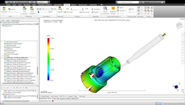
Task: Click the Restore warpage button
Action: (95, 12)
